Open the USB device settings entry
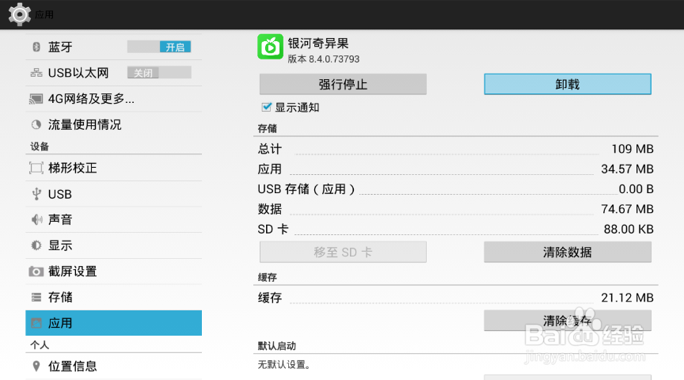This screenshot has width=684, height=380. coord(113,194)
